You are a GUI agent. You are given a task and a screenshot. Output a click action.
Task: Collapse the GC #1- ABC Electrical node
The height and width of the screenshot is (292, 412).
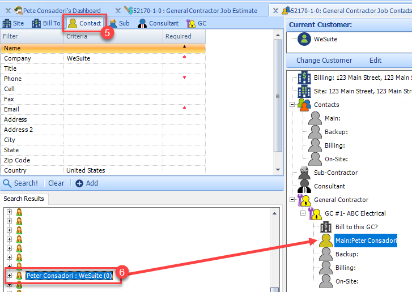[x=303, y=213]
